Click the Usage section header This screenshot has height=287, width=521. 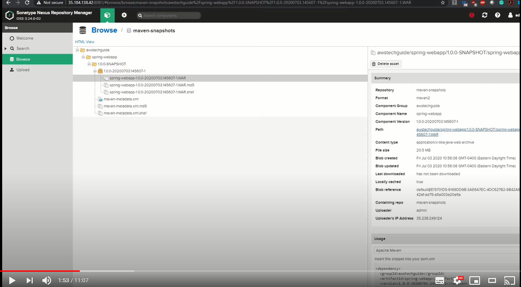(x=445, y=239)
